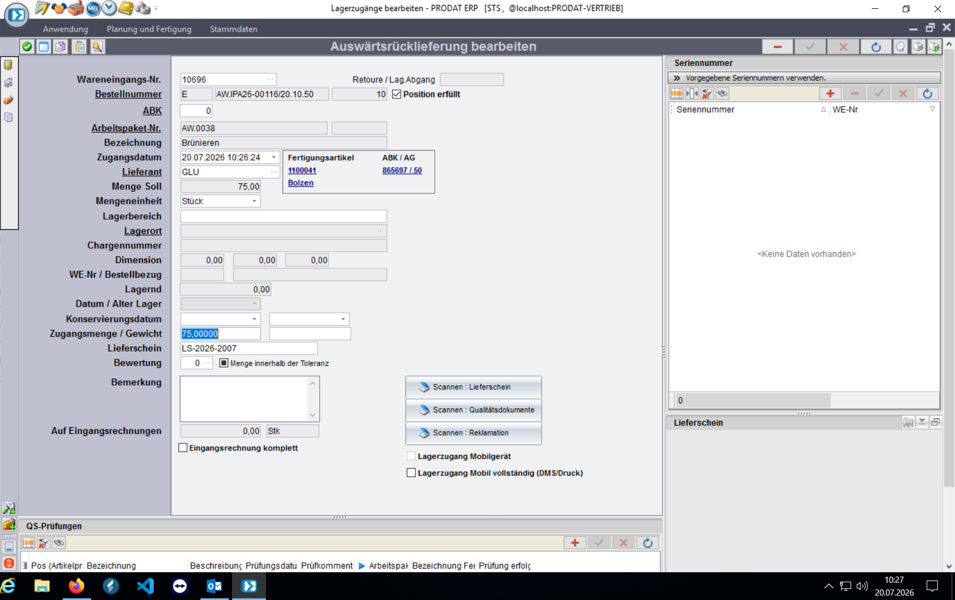Image resolution: width=955 pixels, height=600 pixels.
Task: Click the blank window icon in form toolbar
Action: click(x=44, y=47)
